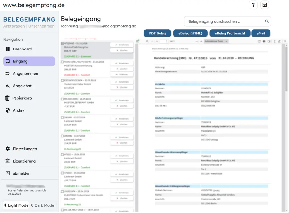The height and width of the screenshot is (213, 289).
Task: Delete the 195,77 EUR invoice with Löschen
Action: 122,180
